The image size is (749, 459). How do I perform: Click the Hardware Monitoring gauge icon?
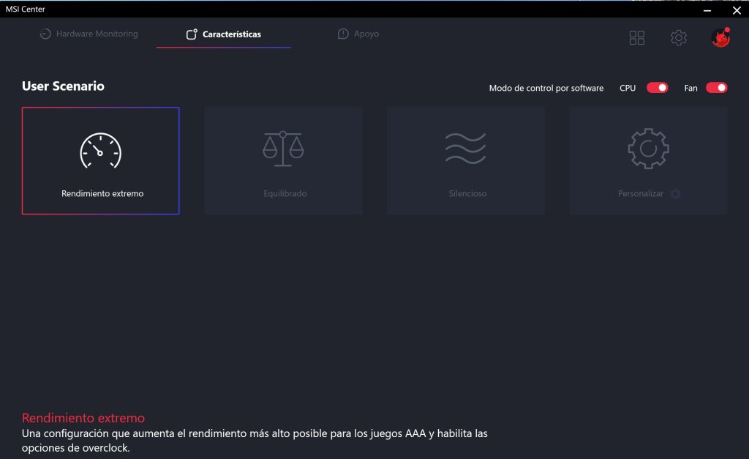click(x=45, y=34)
